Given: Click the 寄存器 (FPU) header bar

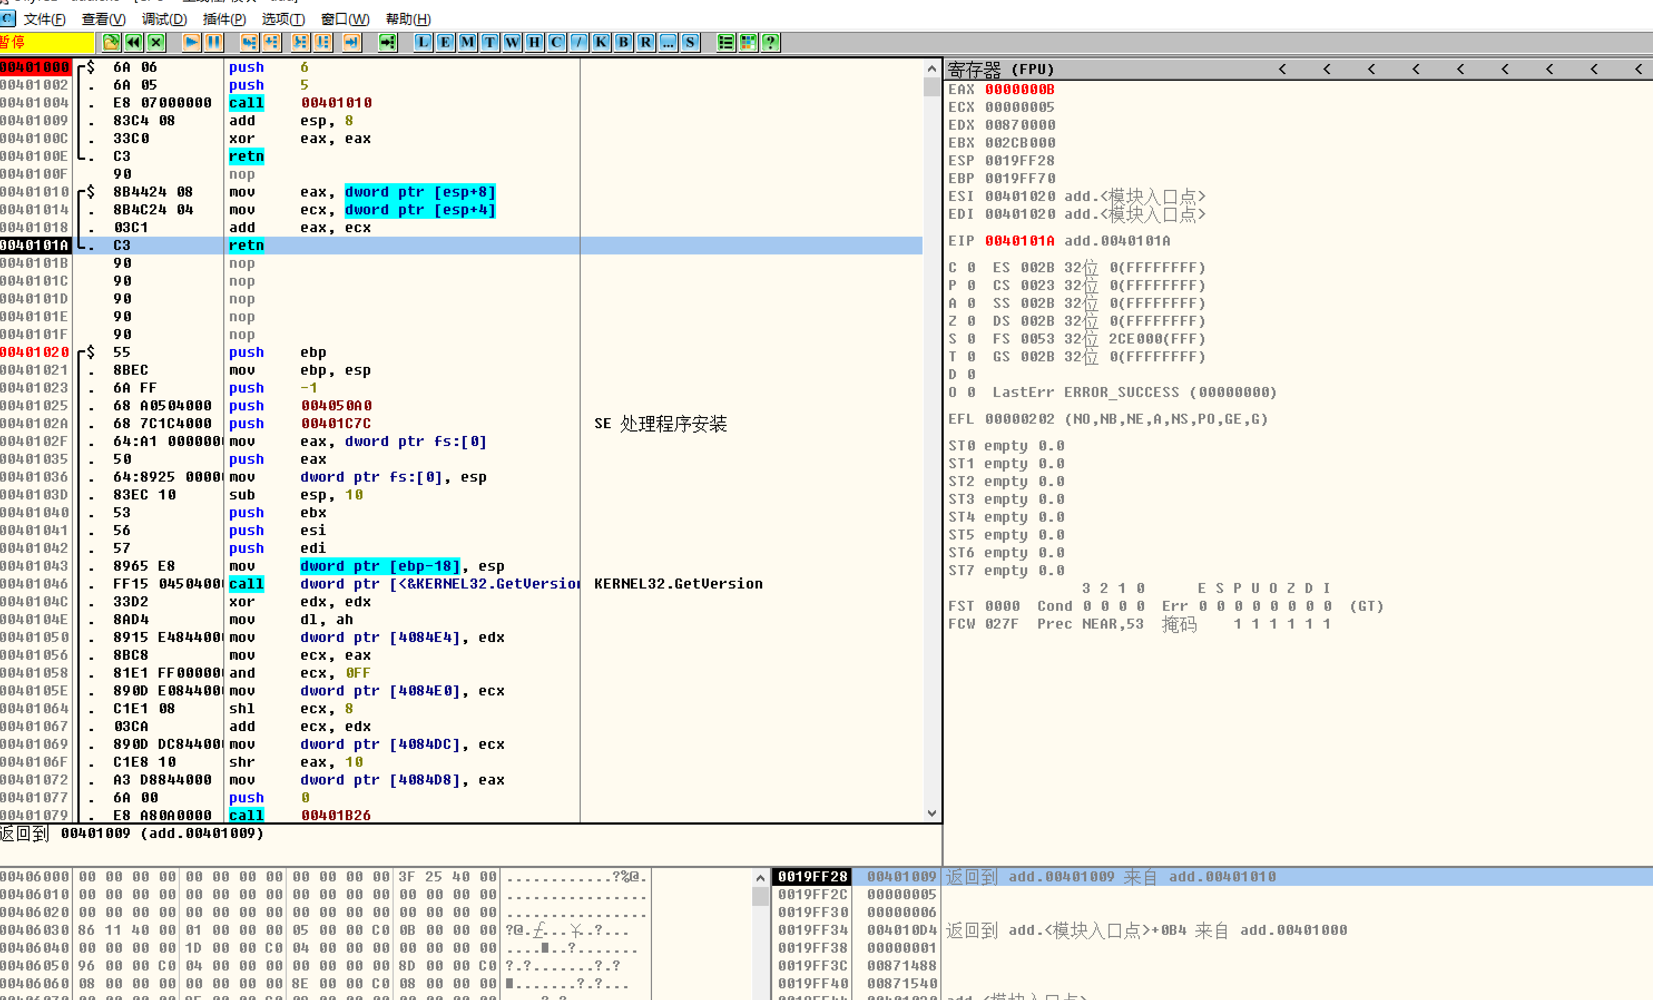Looking at the screenshot, I should tap(1298, 69).
